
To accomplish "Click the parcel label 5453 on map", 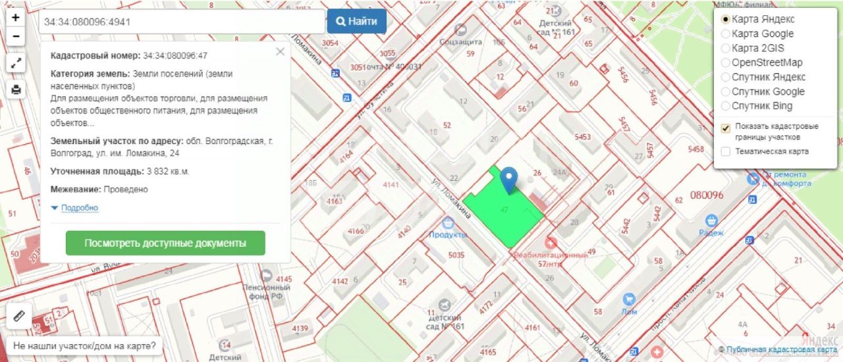I will (x=583, y=137).
